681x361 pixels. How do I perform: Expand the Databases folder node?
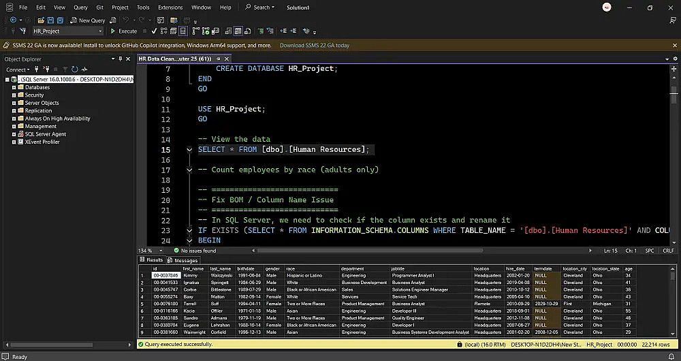coord(14,88)
